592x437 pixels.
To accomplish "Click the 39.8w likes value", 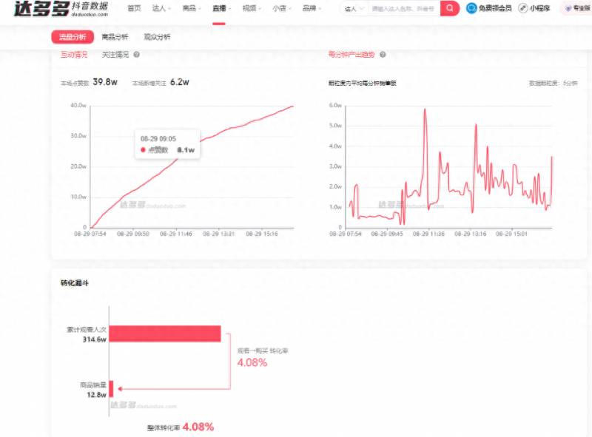I will pyautogui.click(x=105, y=82).
